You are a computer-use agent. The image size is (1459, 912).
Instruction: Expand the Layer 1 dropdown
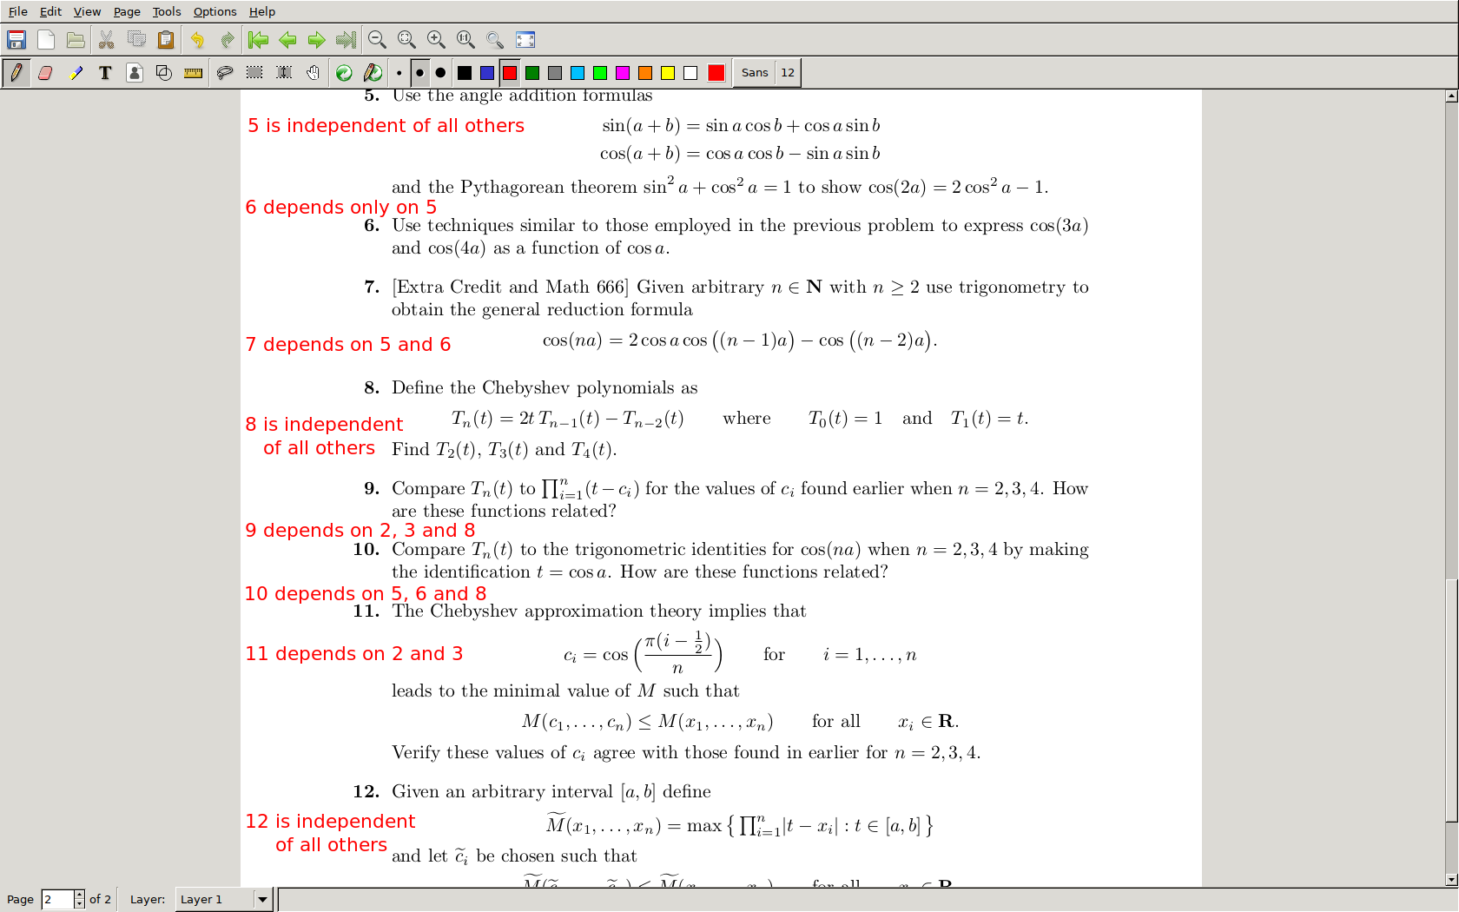tap(262, 899)
